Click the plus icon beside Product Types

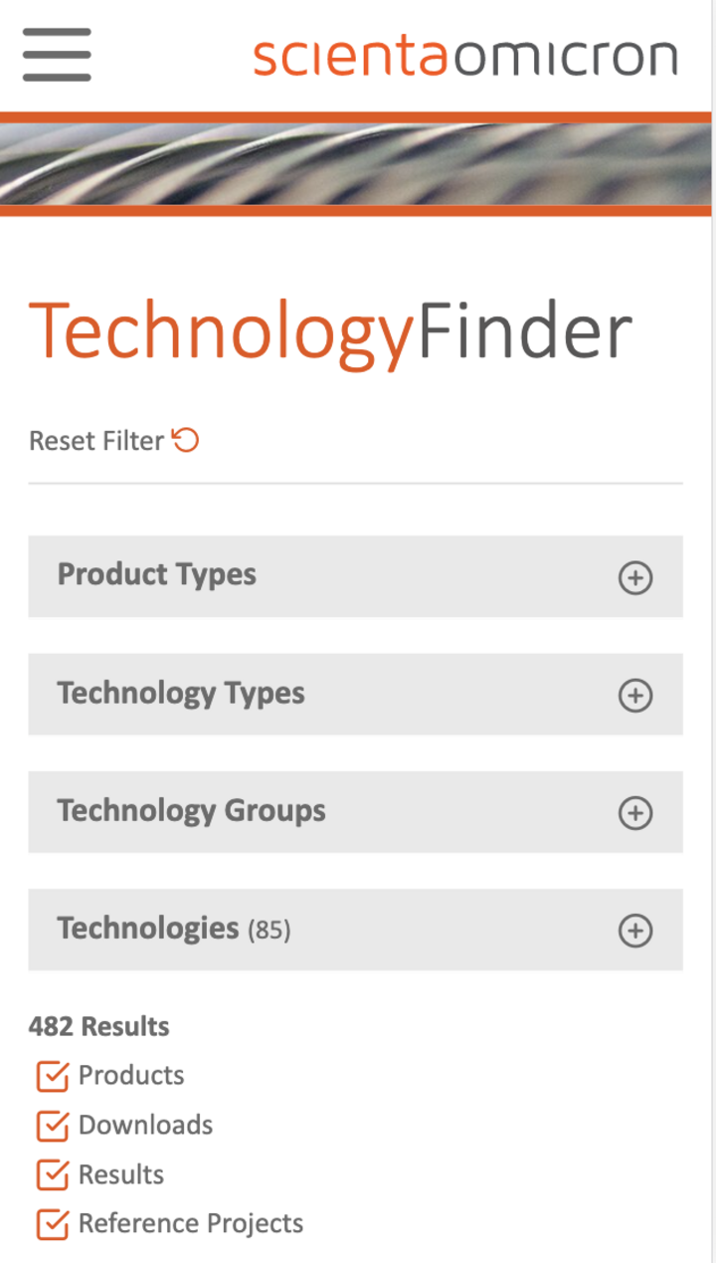click(x=635, y=577)
